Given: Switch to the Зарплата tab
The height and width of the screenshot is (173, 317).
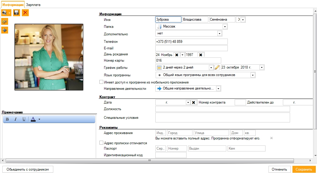Looking at the screenshot, I should (33, 5).
